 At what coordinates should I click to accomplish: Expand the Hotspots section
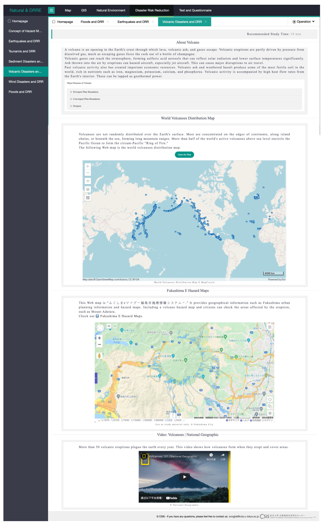tap(77, 106)
